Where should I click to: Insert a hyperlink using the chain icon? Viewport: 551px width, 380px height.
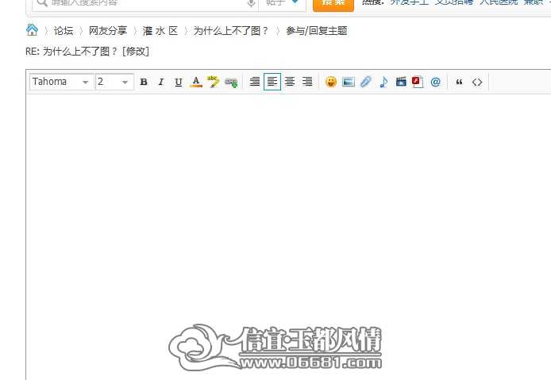[x=231, y=83]
